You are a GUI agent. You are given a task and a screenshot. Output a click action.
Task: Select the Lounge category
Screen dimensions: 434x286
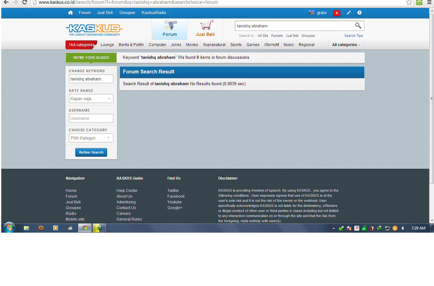107,45
